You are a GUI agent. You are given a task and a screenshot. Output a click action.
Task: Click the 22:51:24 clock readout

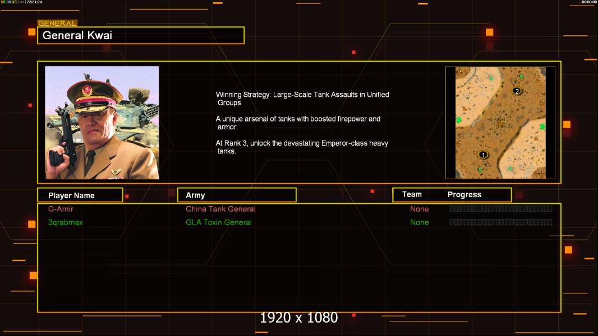point(34,2)
